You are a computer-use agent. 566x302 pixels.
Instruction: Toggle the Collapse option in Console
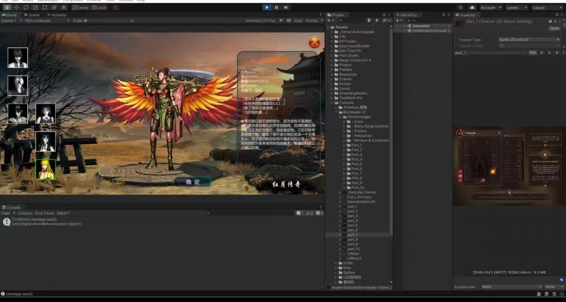[x=25, y=213]
